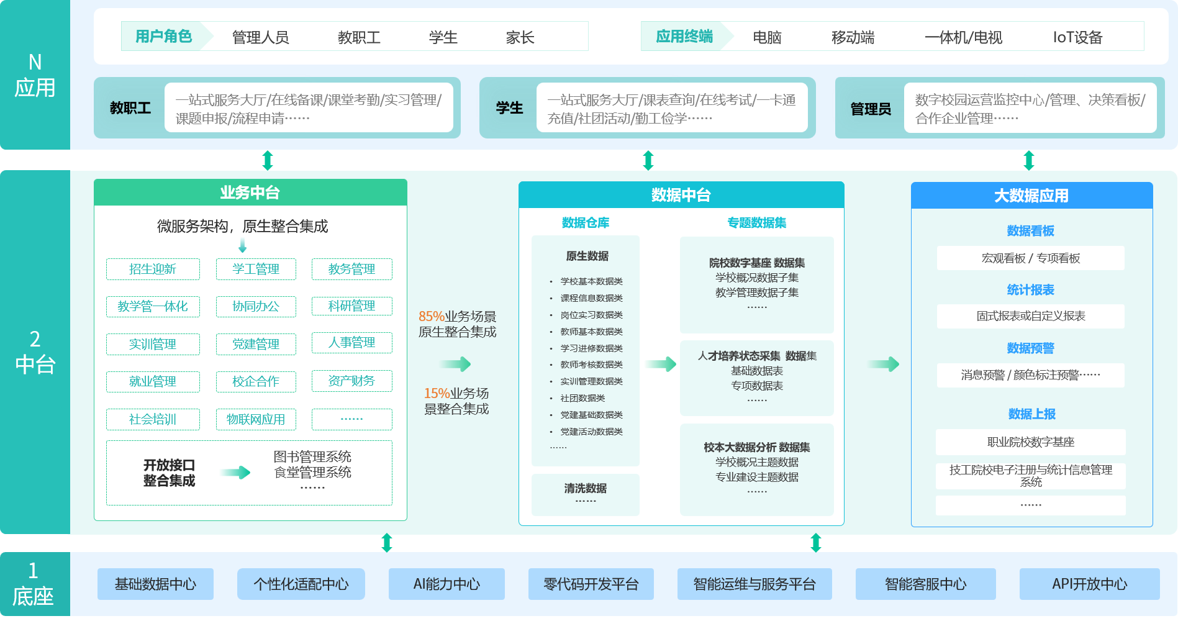Expand the "......" item below 物联网应用

(x=351, y=419)
